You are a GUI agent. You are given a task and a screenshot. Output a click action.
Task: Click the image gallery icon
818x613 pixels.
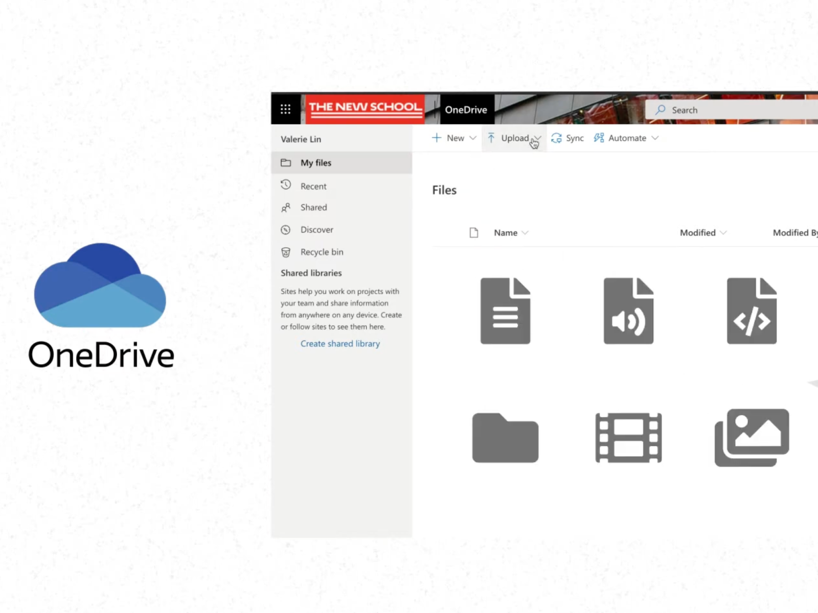coord(752,438)
